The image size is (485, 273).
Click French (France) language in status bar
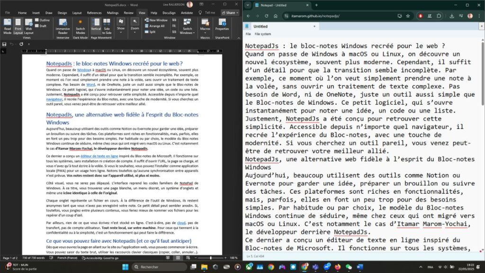pos(67,258)
